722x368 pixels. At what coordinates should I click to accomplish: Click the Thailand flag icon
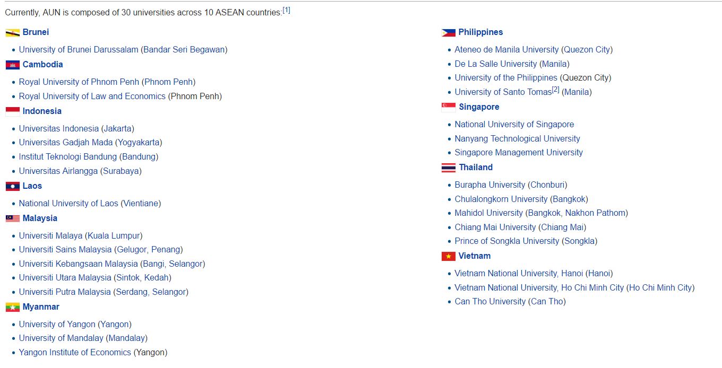tap(449, 168)
